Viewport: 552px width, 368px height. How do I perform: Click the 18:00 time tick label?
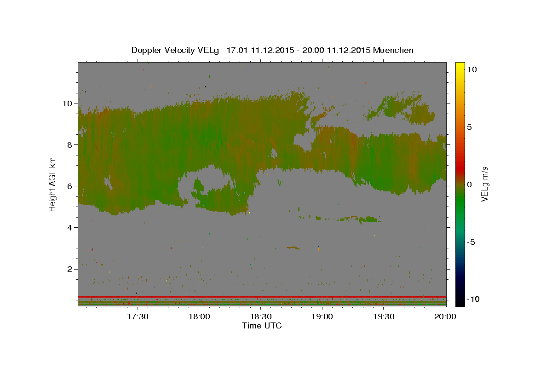click(199, 316)
